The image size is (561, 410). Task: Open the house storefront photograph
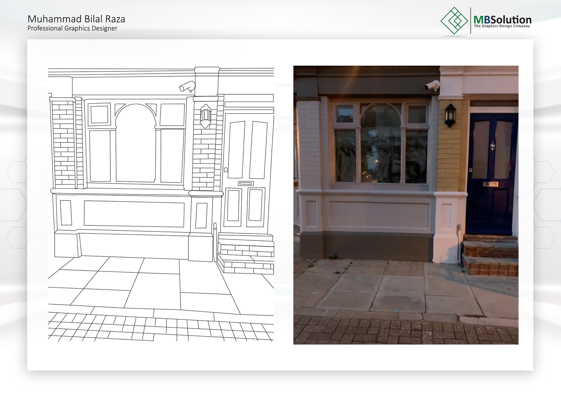[x=406, y=205]
